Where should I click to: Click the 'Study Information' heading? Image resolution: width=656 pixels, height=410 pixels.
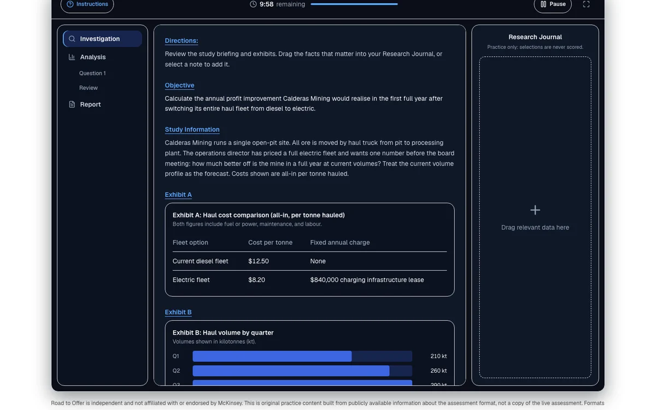(192, 130)
